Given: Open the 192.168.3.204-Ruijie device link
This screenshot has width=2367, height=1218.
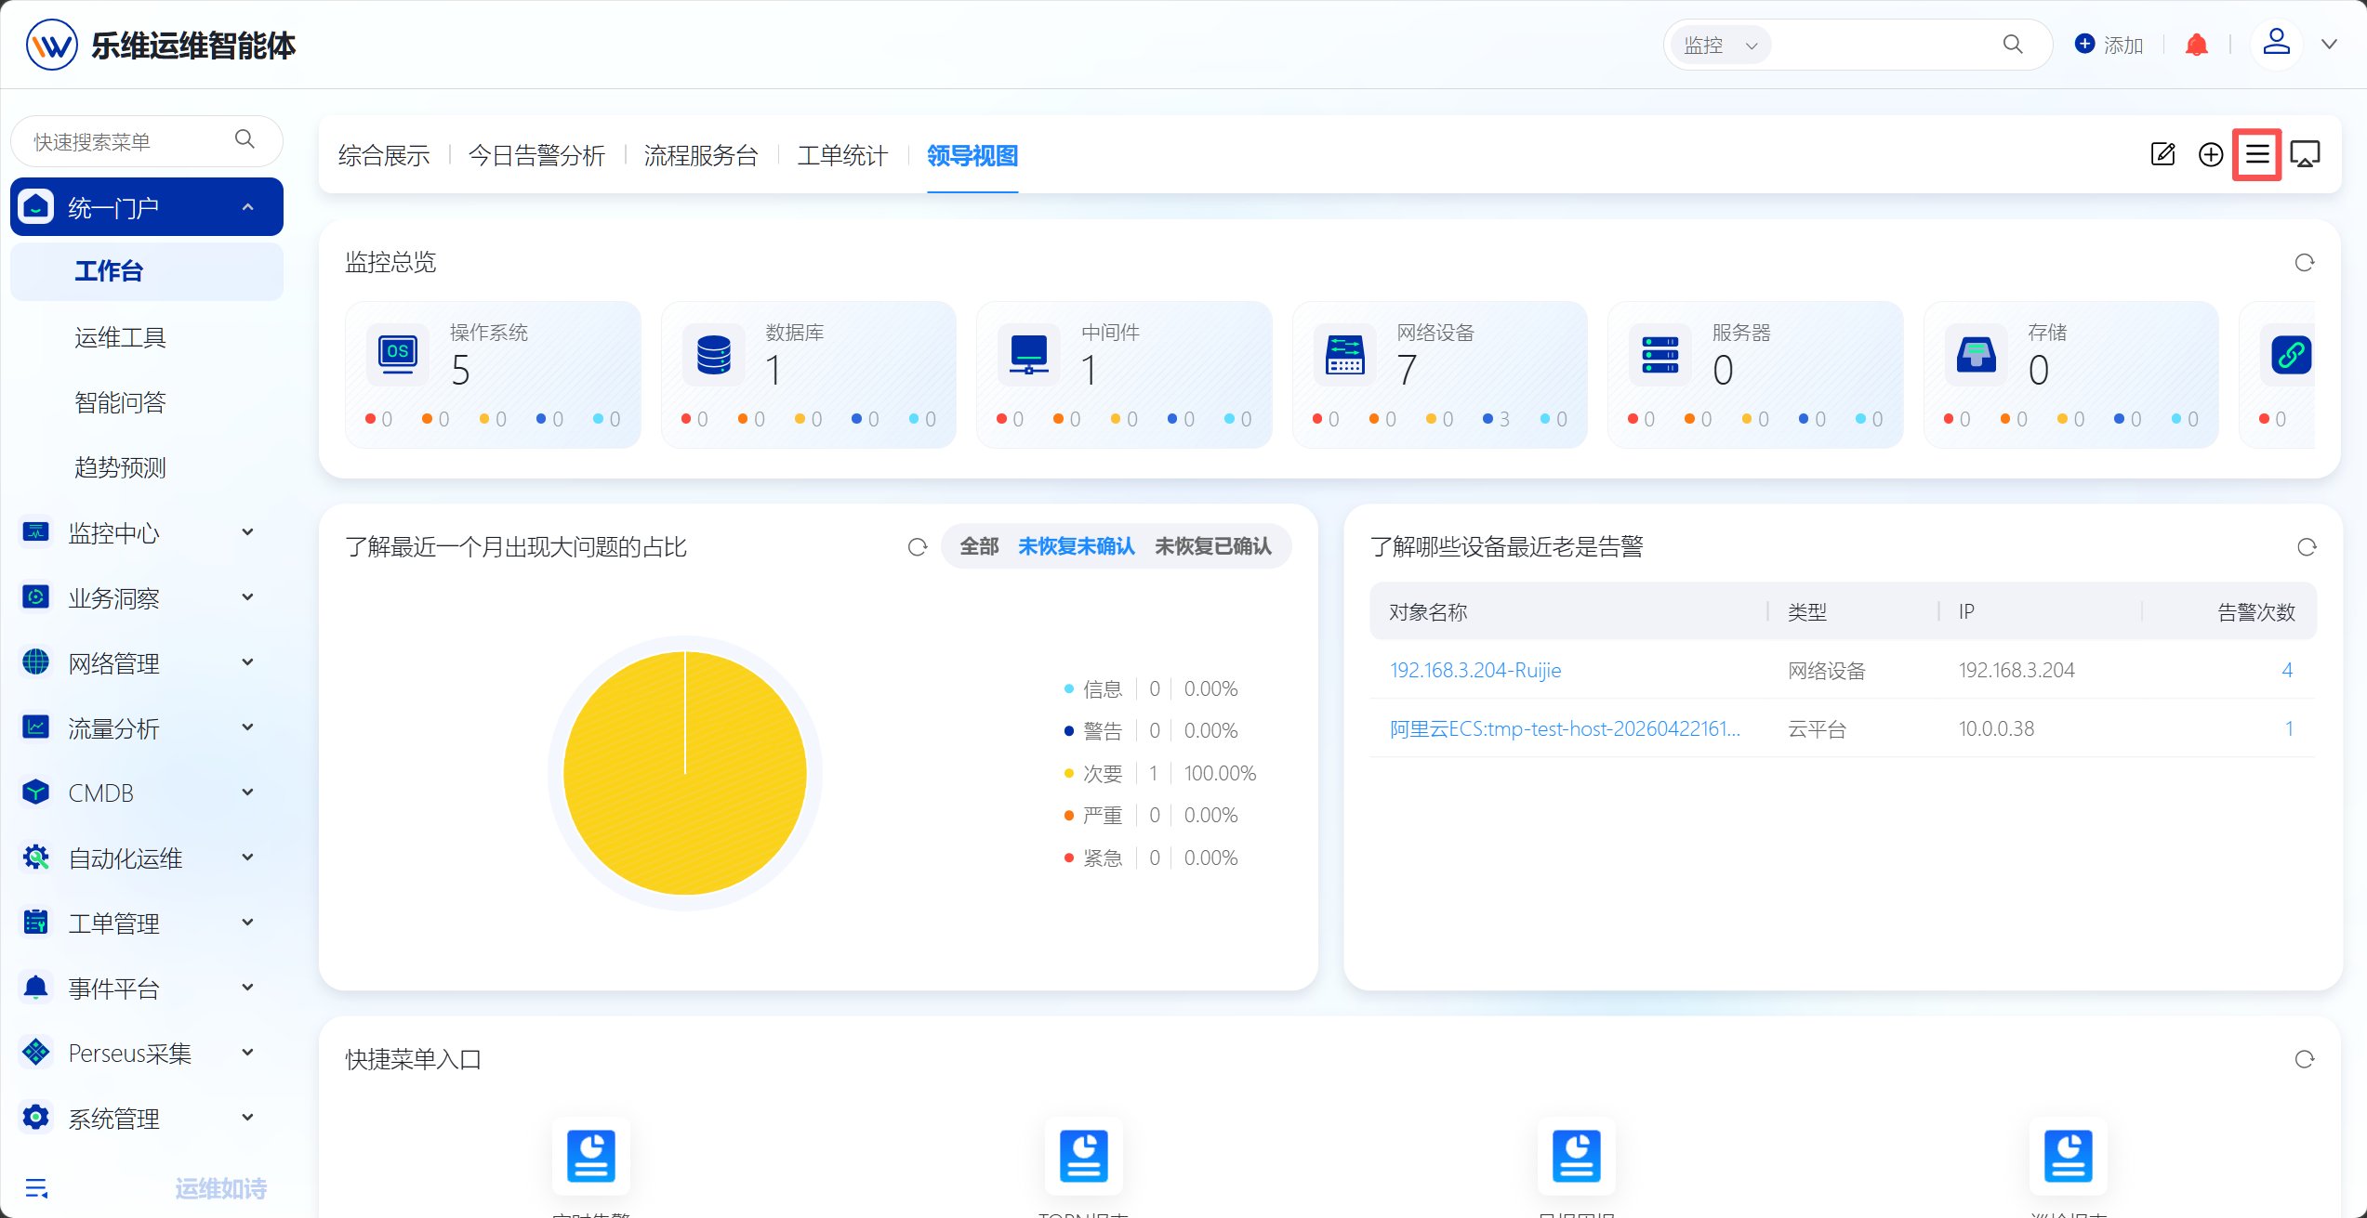Looking at the screenshot, I should click(x=1475, y=670).
